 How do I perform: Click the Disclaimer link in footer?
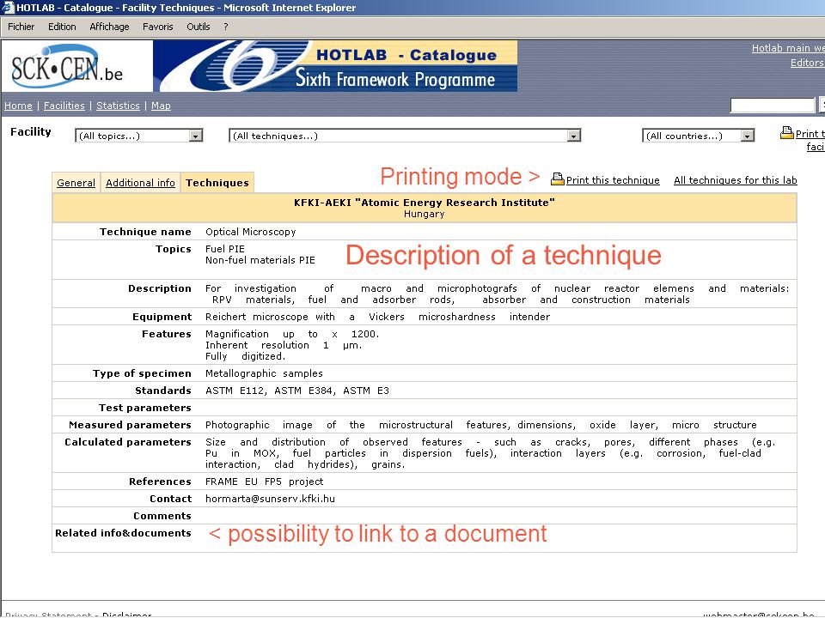pyautogui.click(x=127, y=615)
